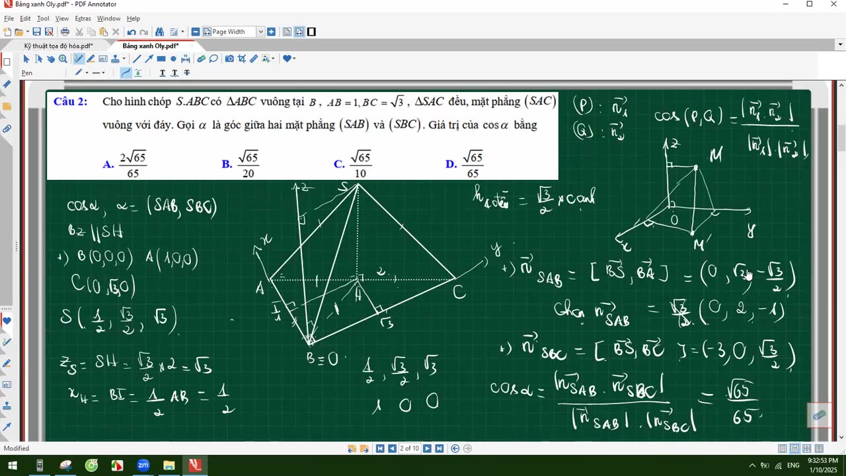Click the floating eraser button on page

click(x=819, y=415)
